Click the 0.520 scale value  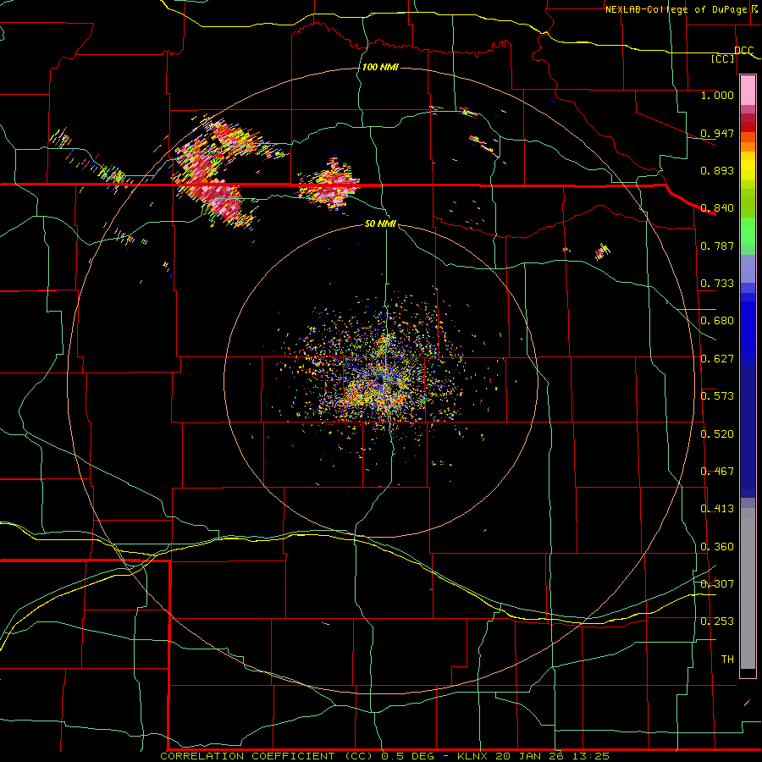tap(717, 434)
